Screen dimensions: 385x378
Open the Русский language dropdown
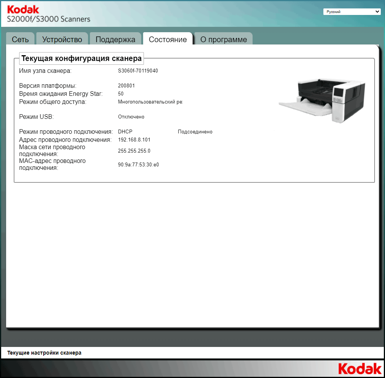[x=352, y=12]
